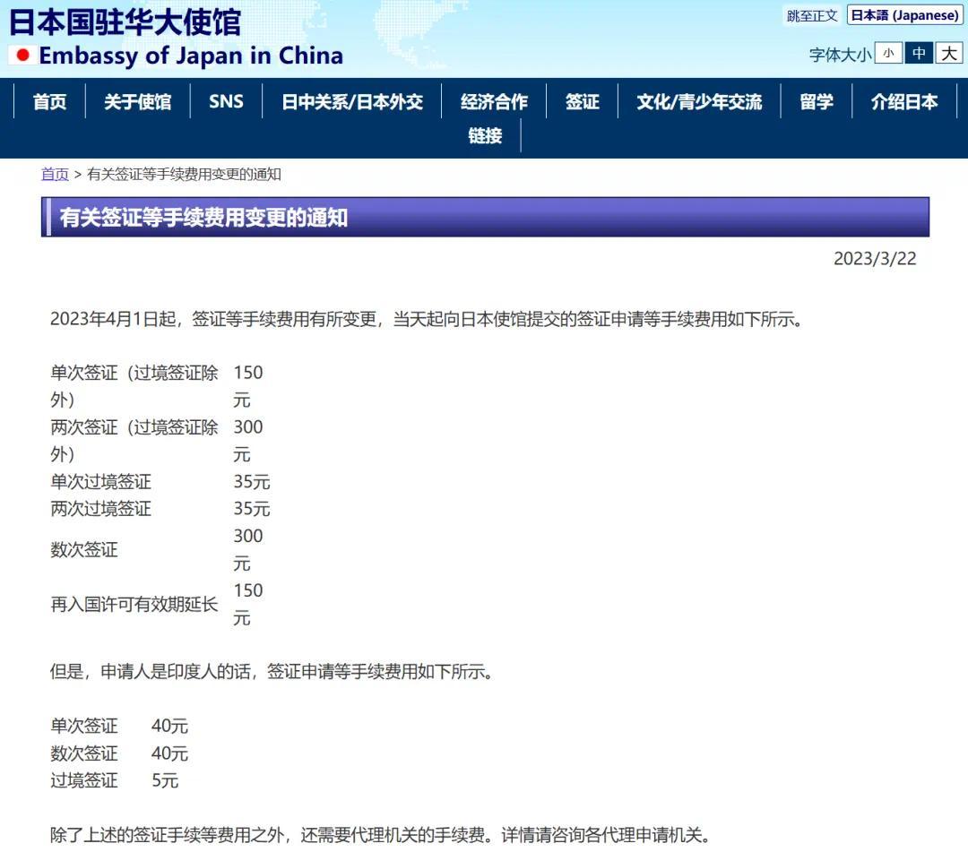Screen dimensions: 968x852
Task: Click the 单次过境签证 row label
Action: pos(100,482)
